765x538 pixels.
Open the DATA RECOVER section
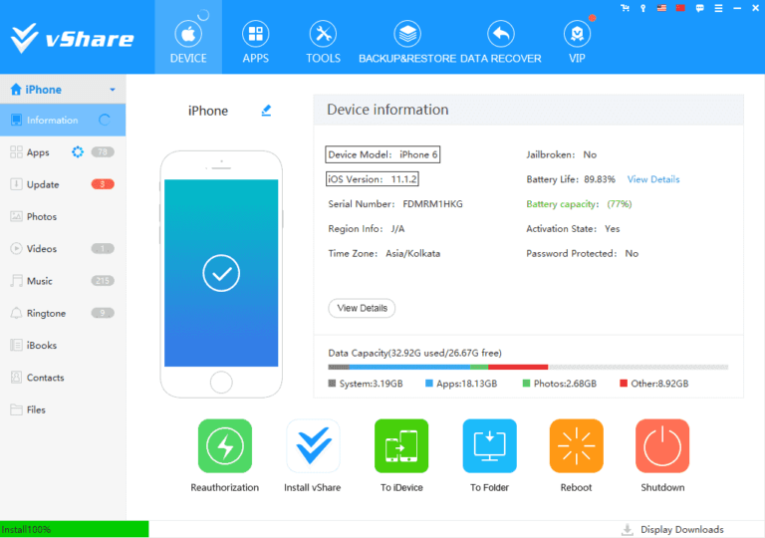[x=501, y=42]
